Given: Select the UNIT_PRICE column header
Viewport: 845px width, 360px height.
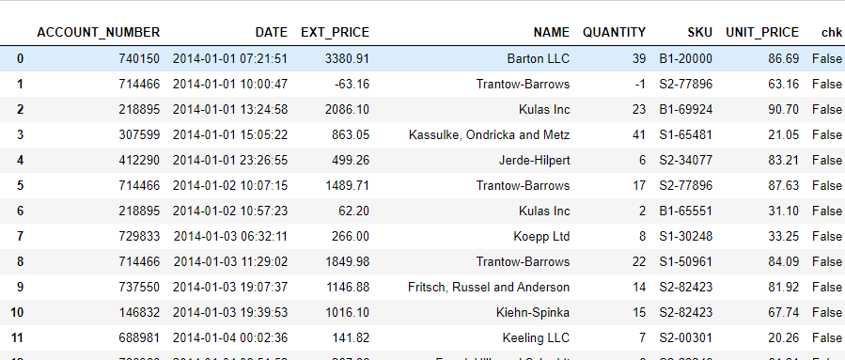Looking at the screenshot, I should (762, 32).
